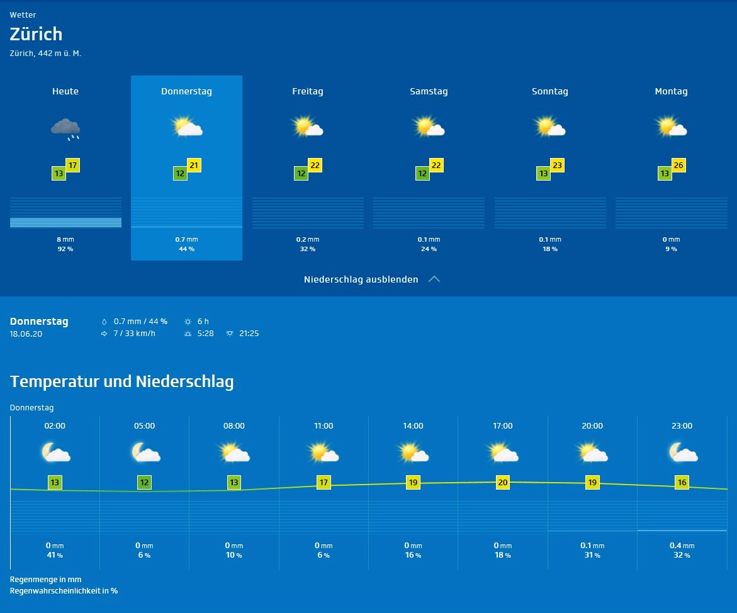Image resolution: width=737 pixels, height=613 pixels.
Task: Select the Donnerstag forecast tab
Action: coord(186,92)
